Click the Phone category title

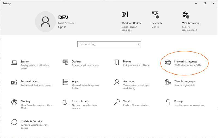[127, 62]
